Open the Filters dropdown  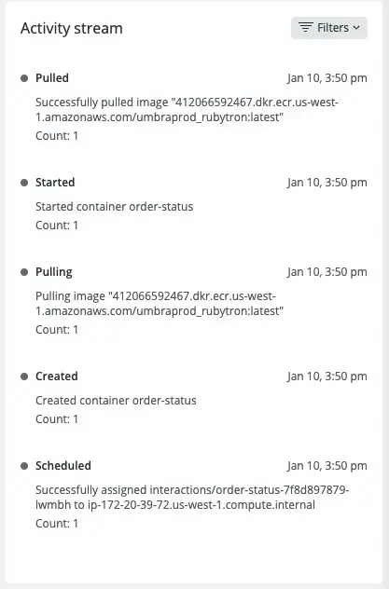pyautogui.click(x=329, y=28)
